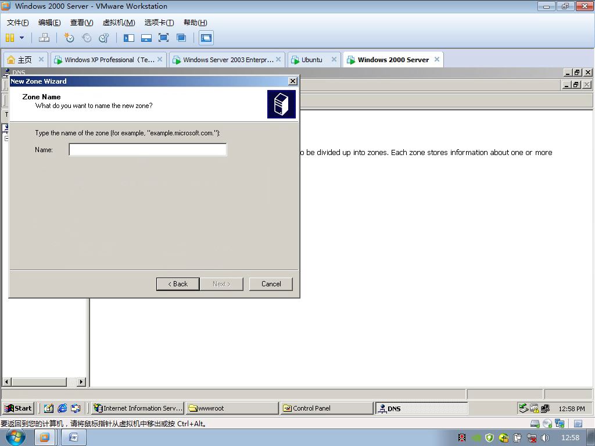Switch to wwwroot folder taskbar button
Viewport: 595px width, 446px height.
(232, 408)
